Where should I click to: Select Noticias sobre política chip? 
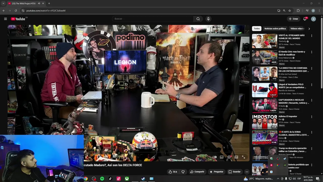click(x=275, y=29)
